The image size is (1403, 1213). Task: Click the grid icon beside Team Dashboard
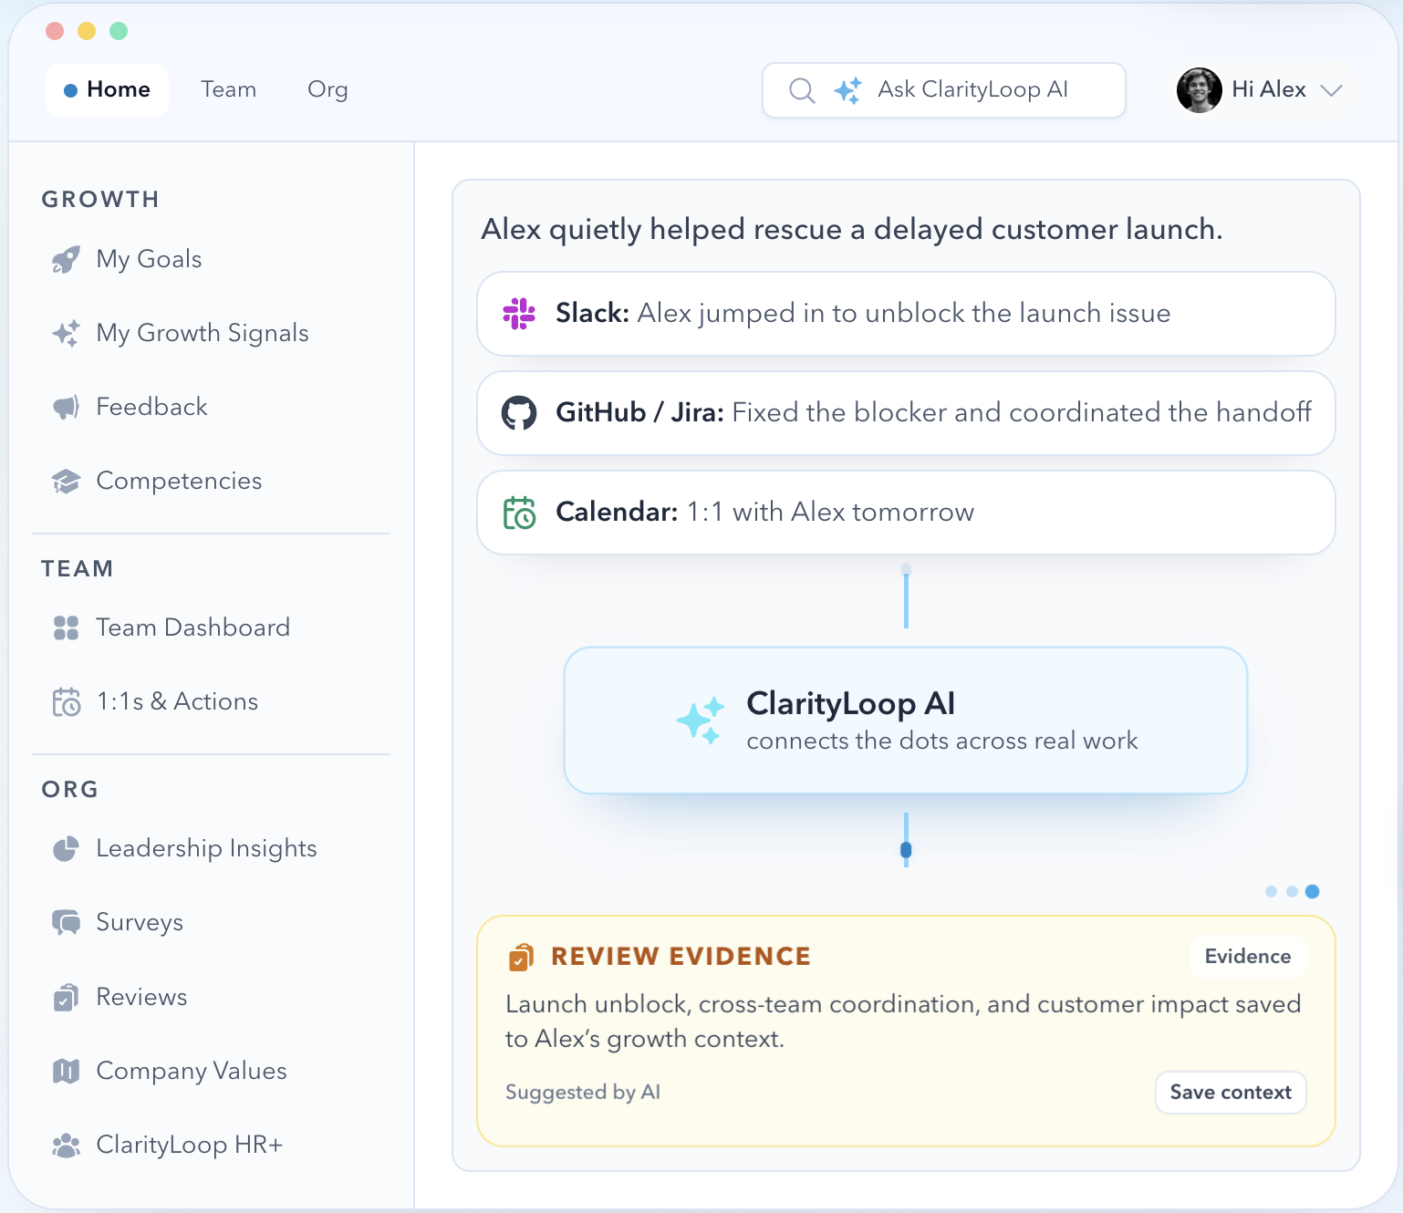(x=66, y=627)
